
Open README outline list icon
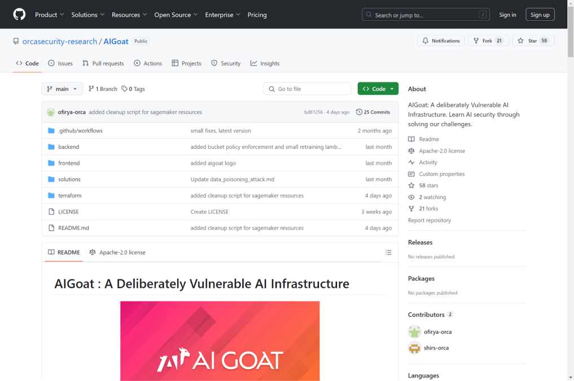click(388, 252)
